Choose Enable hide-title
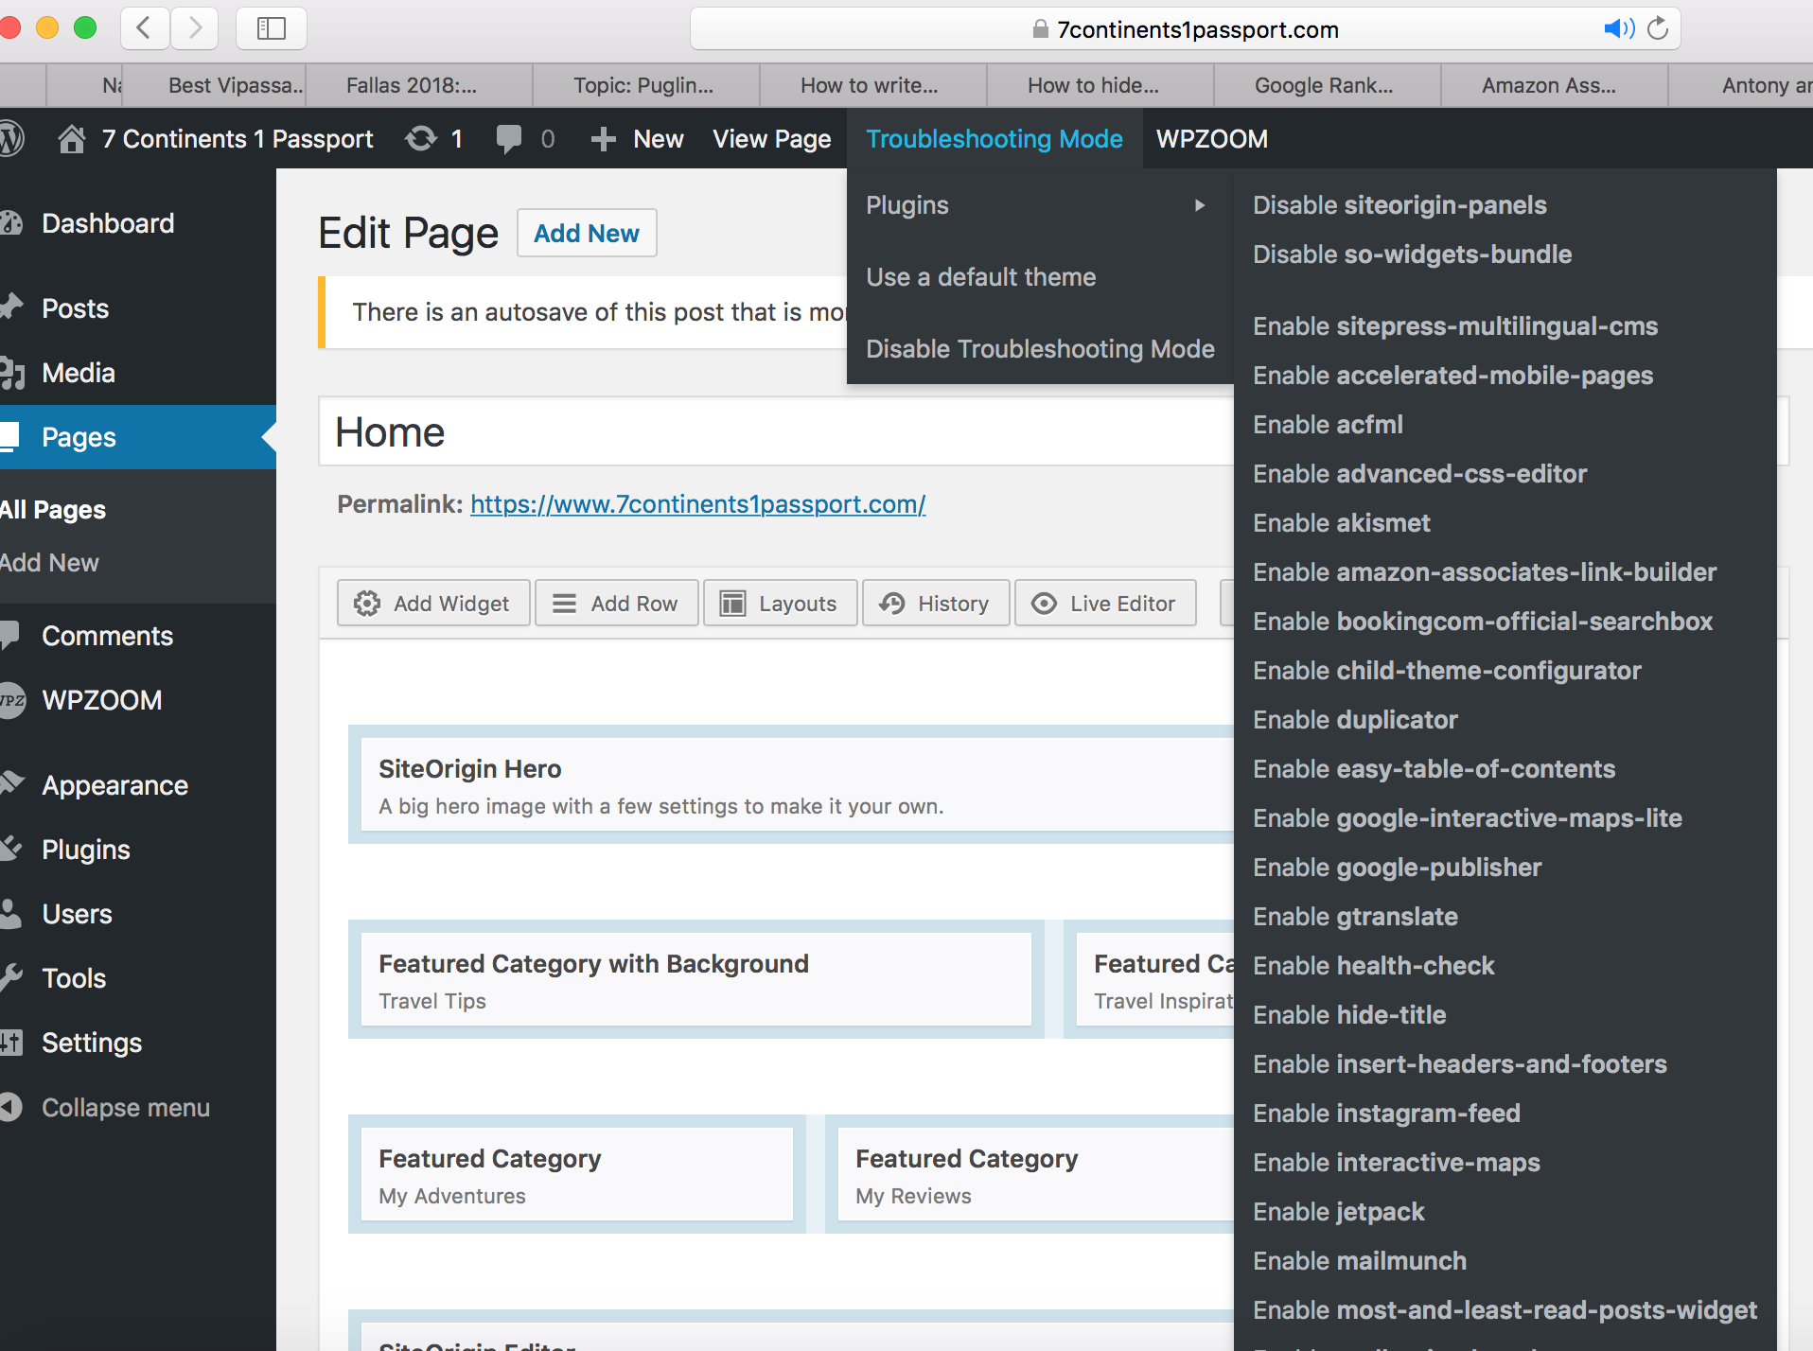This screenshot has height=1351, width=1813. (x=1349, y=1015)
